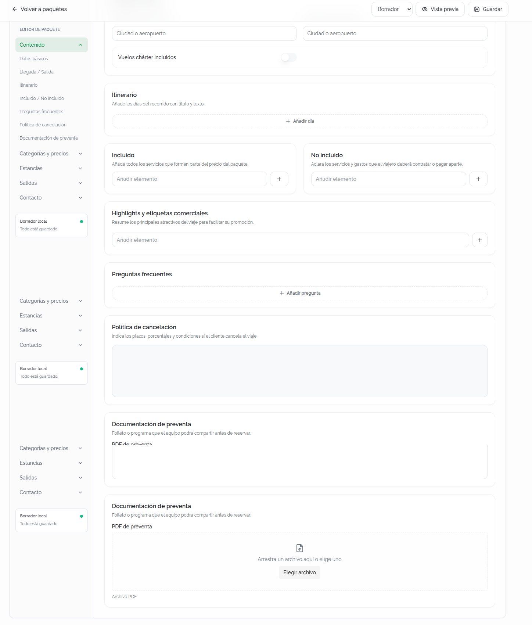Focus the Highlights y etiquetas comerciales input
The height and width of the screenshot is (625, 532).
tap(291, 240)
